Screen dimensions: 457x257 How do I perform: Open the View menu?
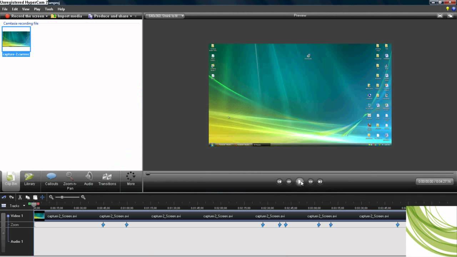pos(26,9)
